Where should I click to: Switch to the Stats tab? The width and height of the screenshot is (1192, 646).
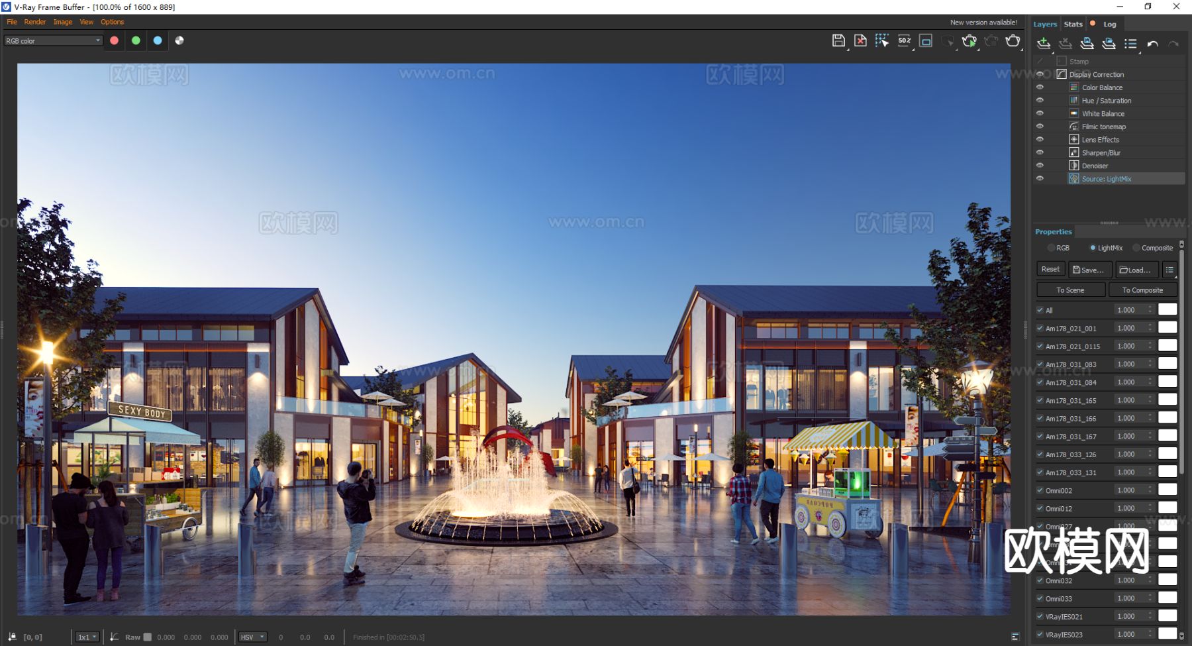[1073, 24]
